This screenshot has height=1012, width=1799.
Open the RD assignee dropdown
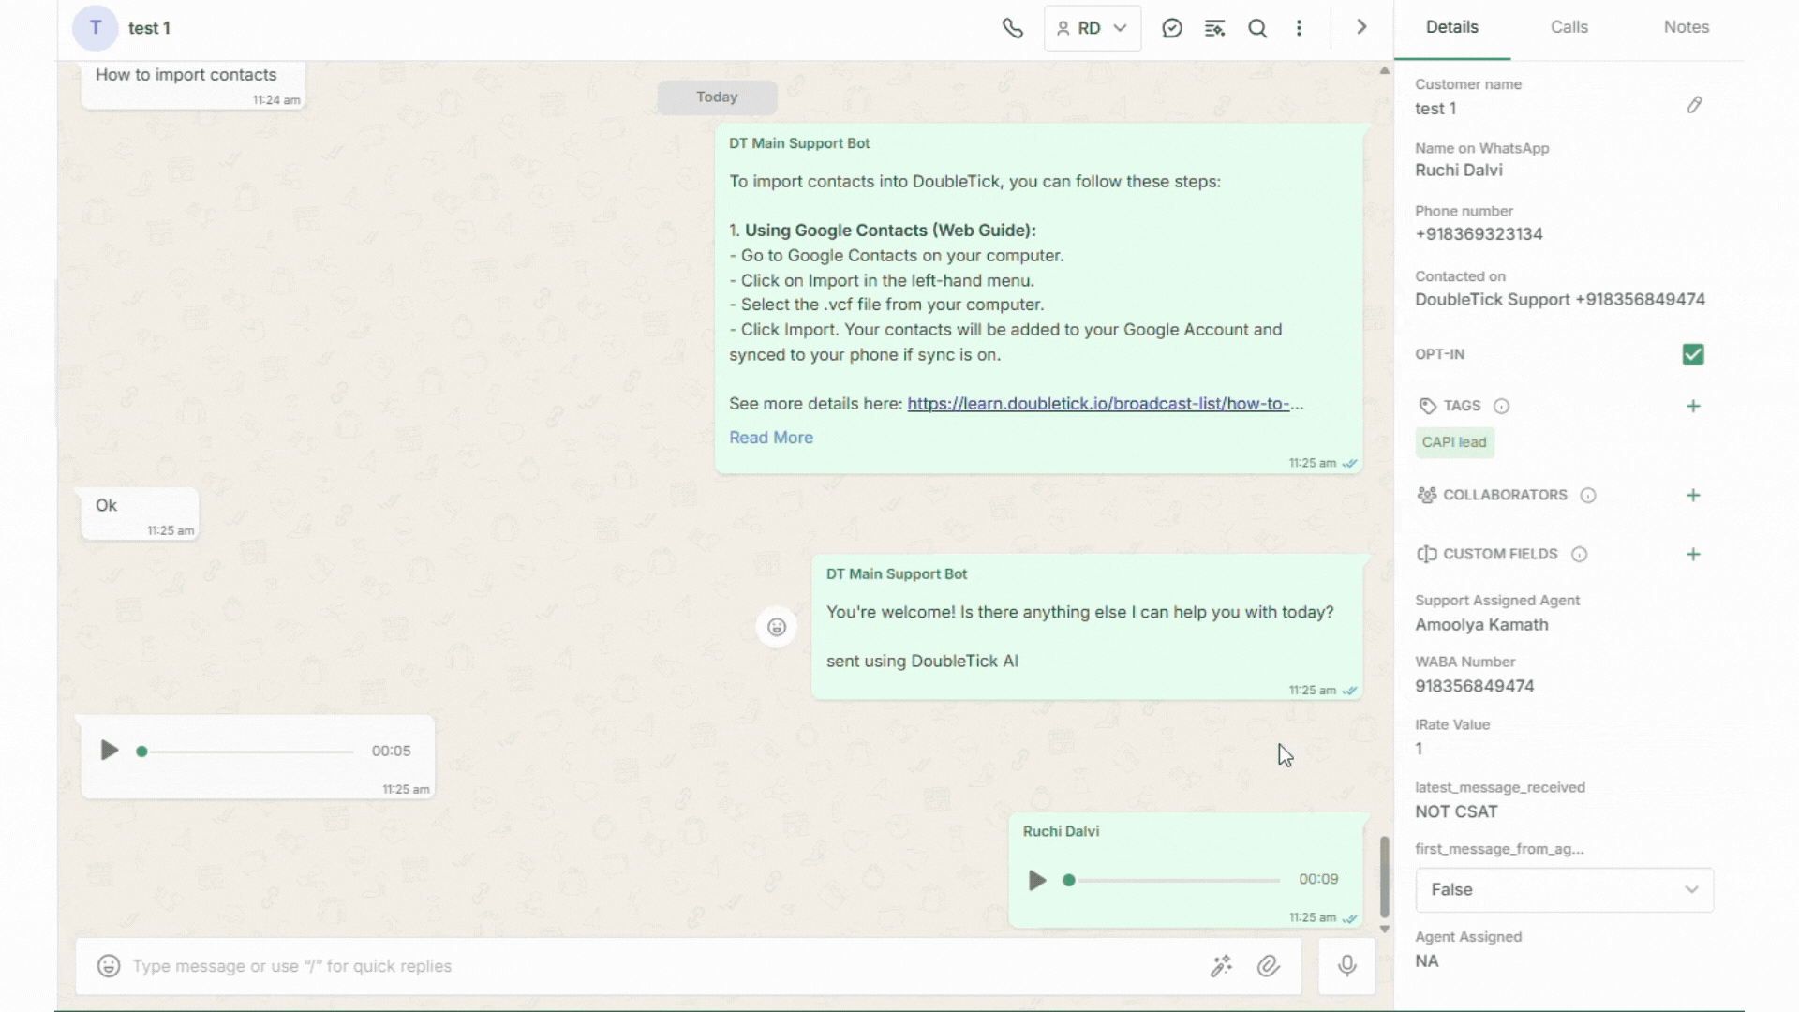[1092, 28]
